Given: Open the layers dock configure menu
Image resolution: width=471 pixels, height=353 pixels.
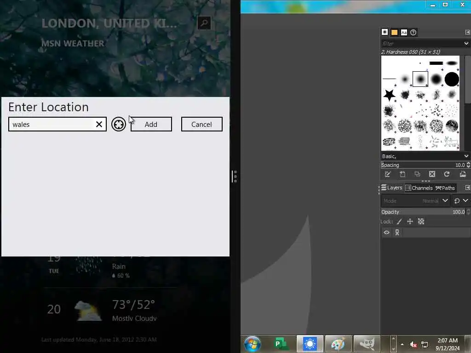Looking at the screenshot, I should coord(467,188).
